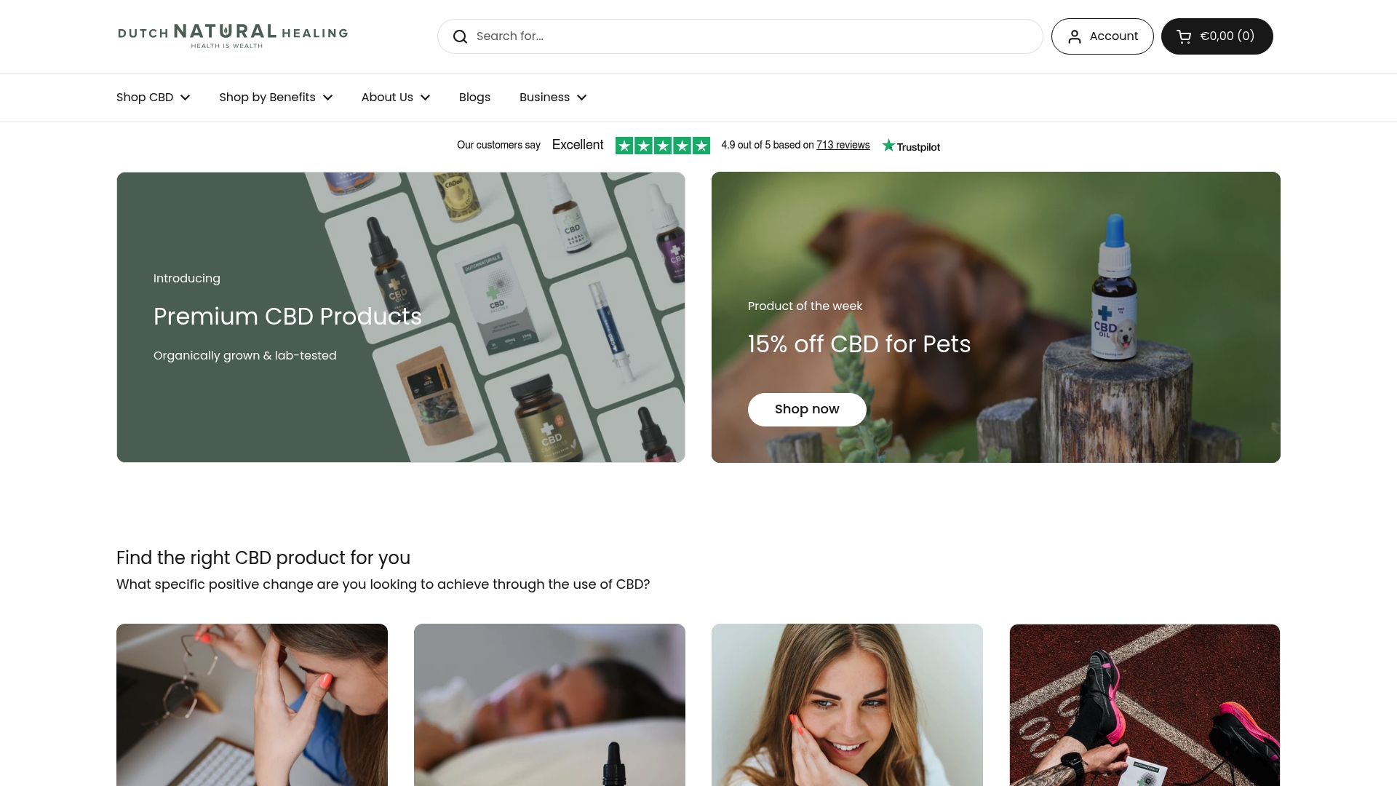Focus the 'Search for...' input field
This screenshot has width=1397, height=786.
[740, 36]
